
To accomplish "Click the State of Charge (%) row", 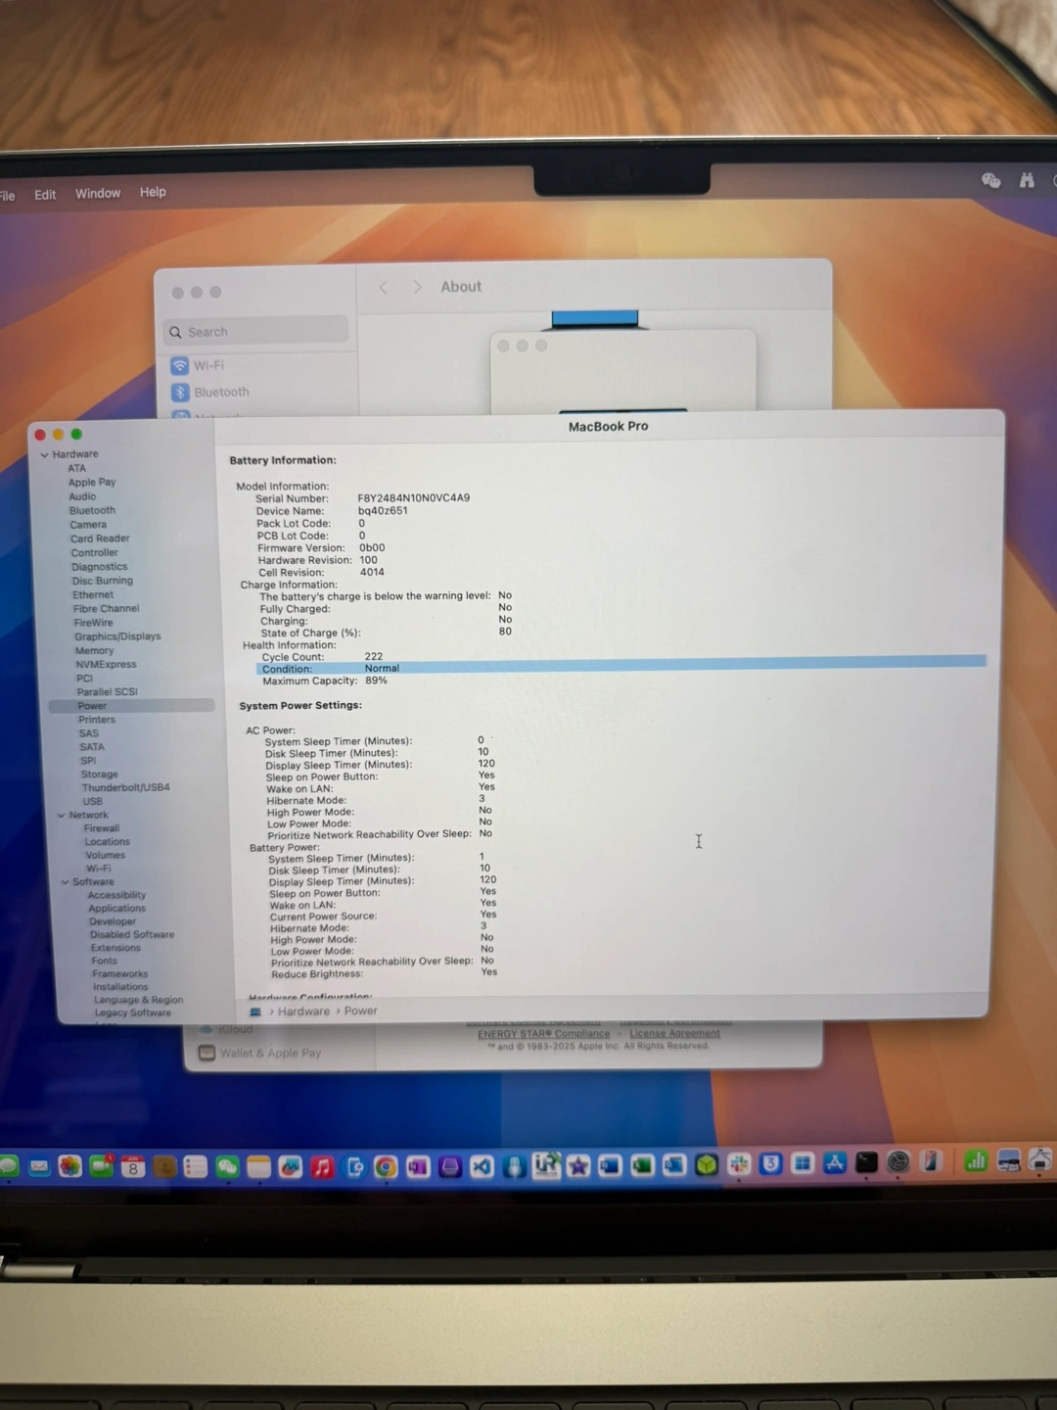I will point(386,633).
